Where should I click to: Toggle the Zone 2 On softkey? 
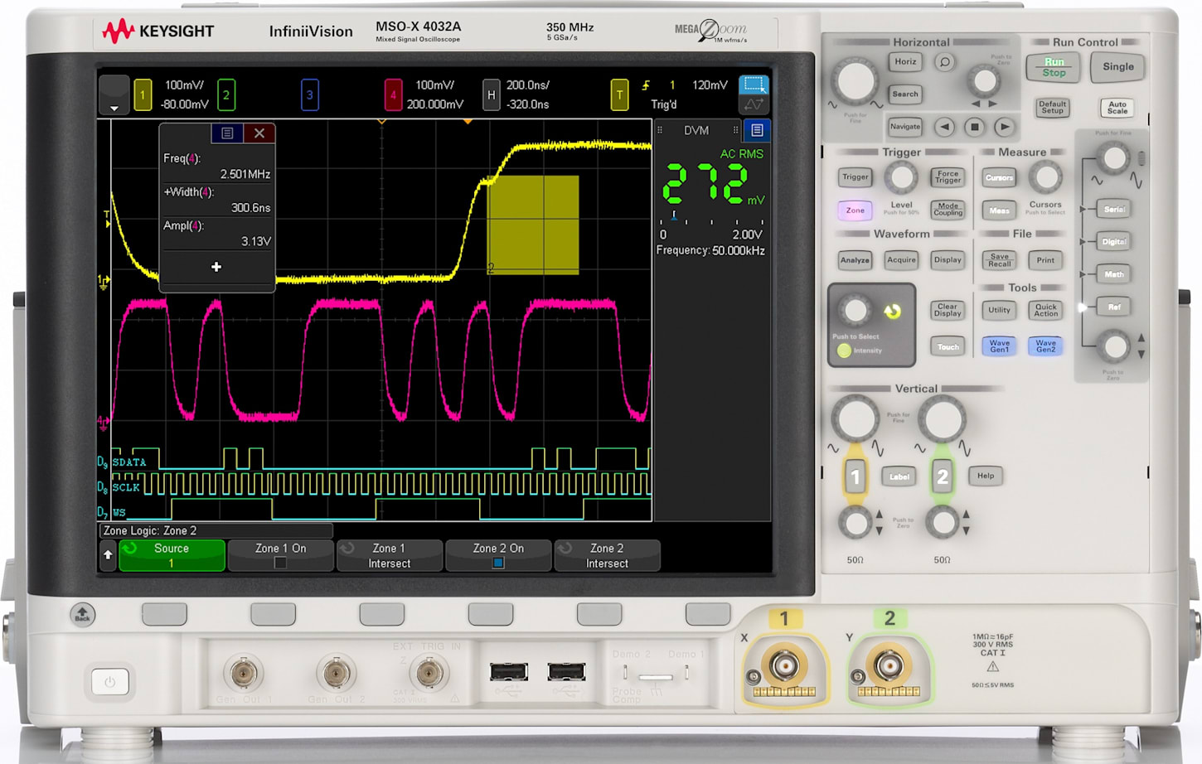pos(498,555)
